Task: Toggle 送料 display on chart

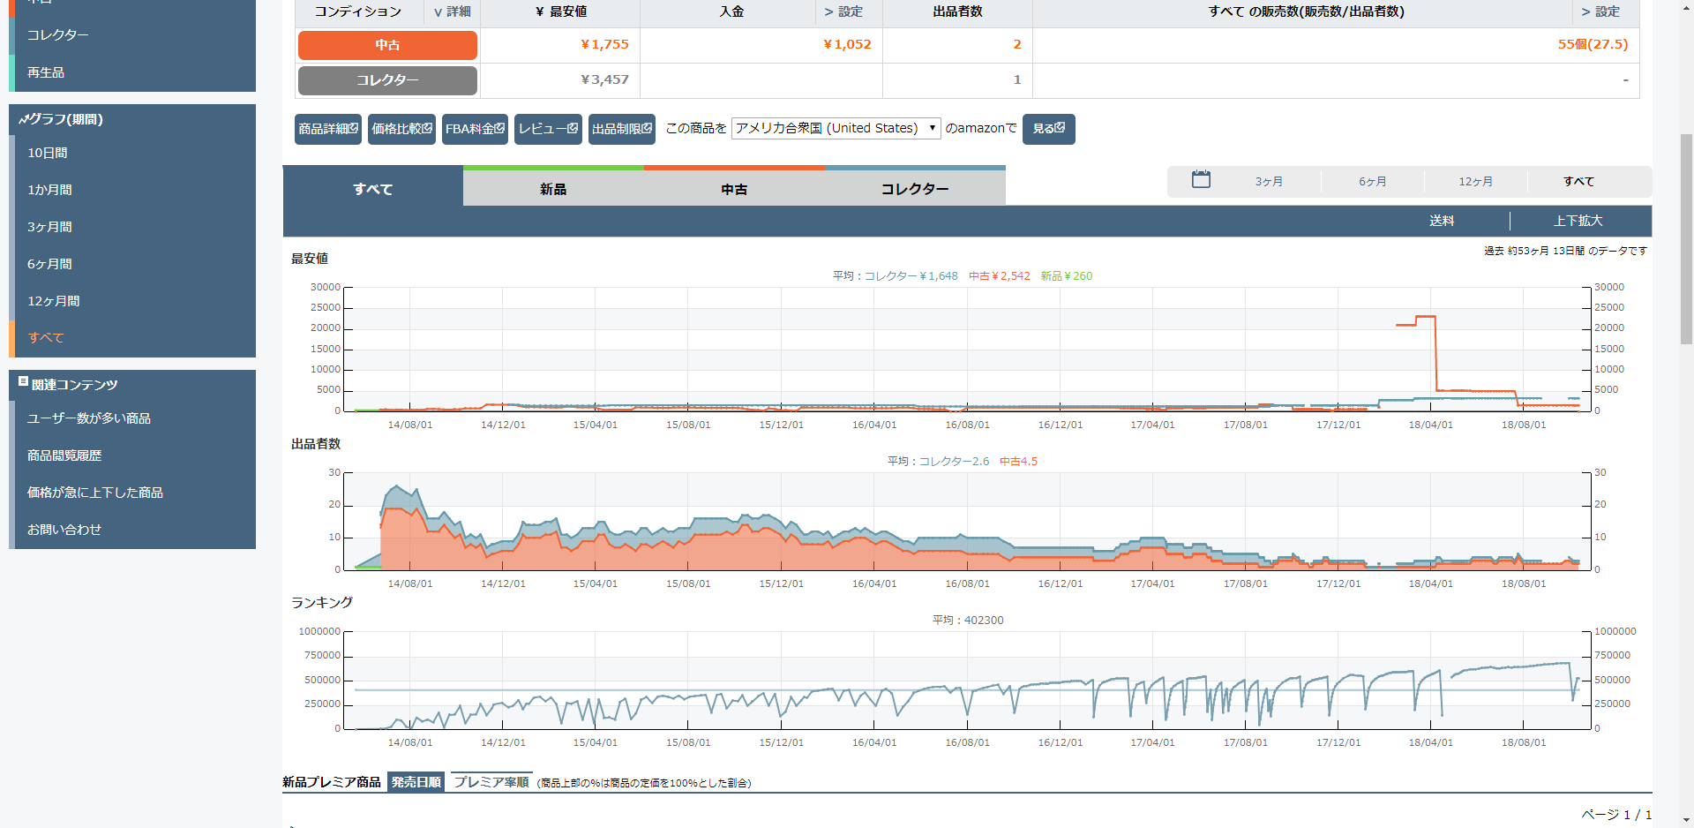Action: coord(1441,221)
